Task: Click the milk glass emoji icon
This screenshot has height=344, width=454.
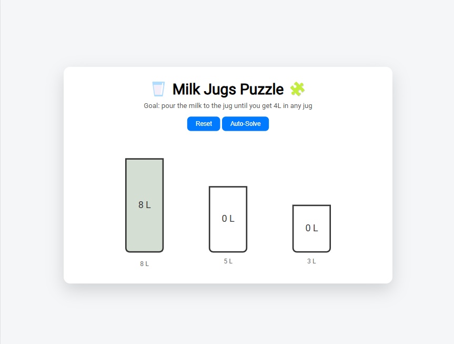Action: [158, 89]
